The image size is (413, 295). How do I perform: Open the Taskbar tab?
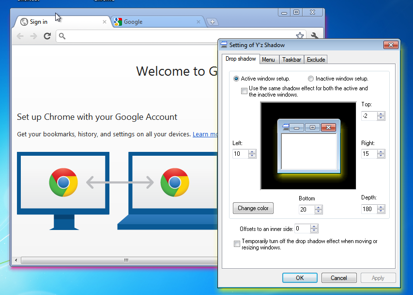[x=291, y=60]
